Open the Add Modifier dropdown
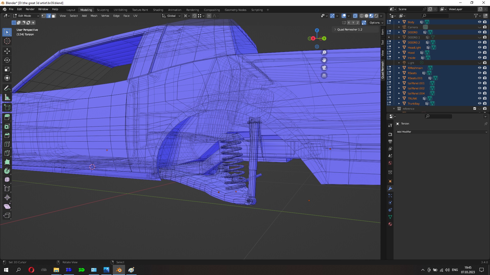Screen dimensions: 490x275 (442, 132)
